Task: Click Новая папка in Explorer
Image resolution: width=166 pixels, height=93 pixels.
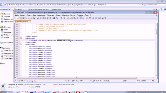Action: [x=57, y=9]
